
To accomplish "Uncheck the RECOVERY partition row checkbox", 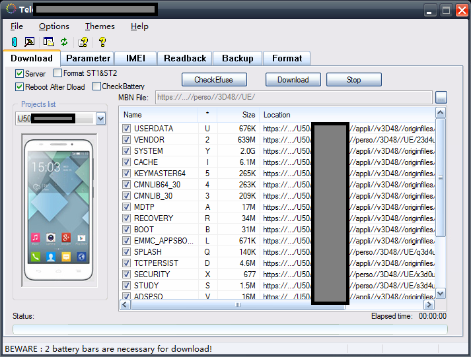I will pyautogui.click(x=127, y=218).
